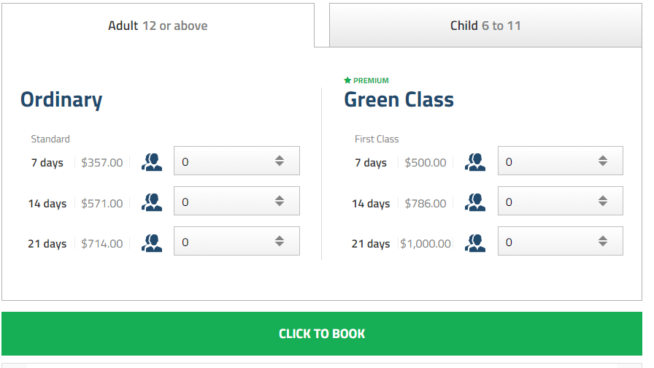Image resolution: width=654 pixels, height=368 pixels.
Task: Click passenger icon for Ordinary 21 days
Action: point(152,242)
